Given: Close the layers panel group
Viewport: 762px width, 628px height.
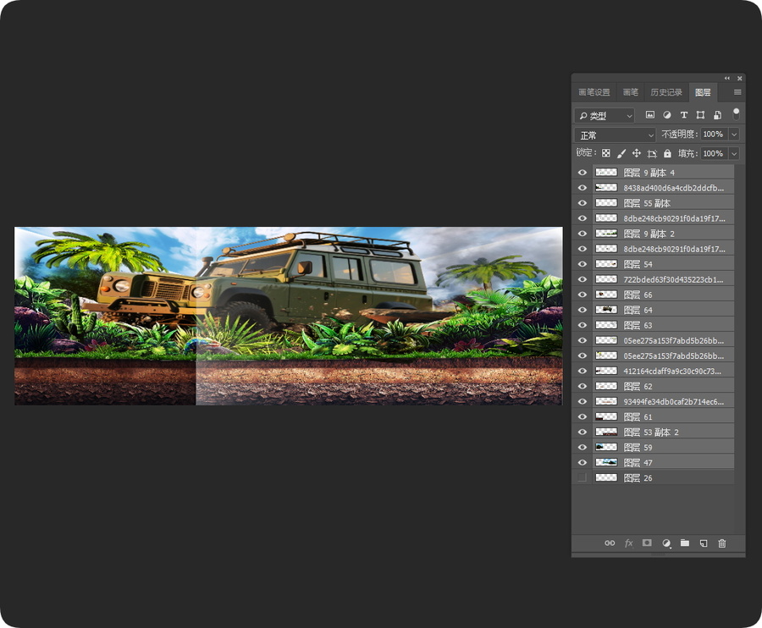Looking at the screenshot, I should (x=740, y=78).
